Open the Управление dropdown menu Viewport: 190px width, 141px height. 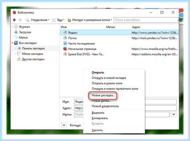click(37, 20)
